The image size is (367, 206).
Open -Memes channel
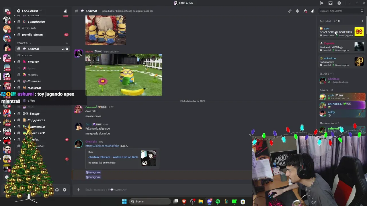click(42, 75)
